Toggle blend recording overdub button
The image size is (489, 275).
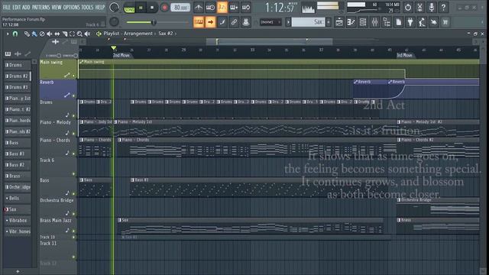point(234,7)
